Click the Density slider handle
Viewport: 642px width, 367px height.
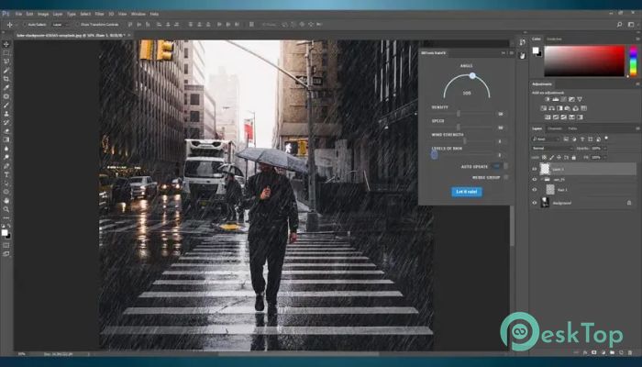[459, 114]
